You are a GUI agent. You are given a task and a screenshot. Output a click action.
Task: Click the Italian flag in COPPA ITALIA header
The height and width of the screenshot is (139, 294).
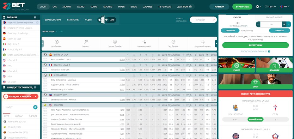tap(51, 75)
